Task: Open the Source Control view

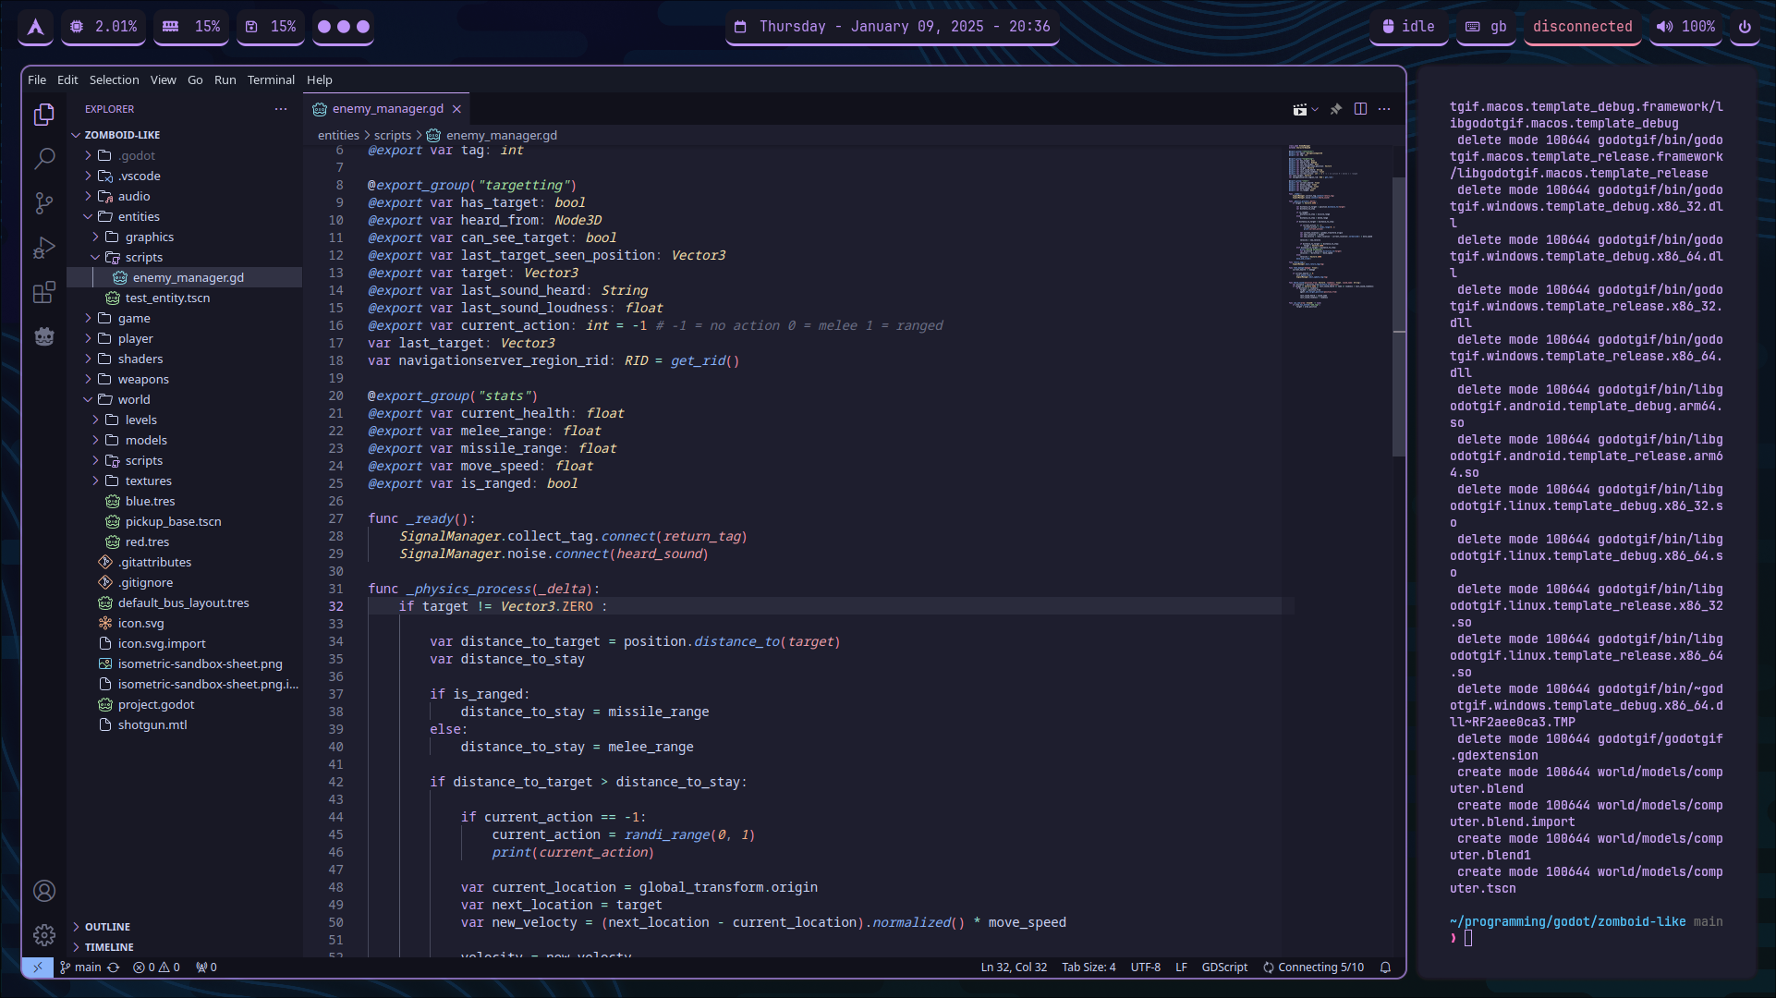Action: point(44,203)
